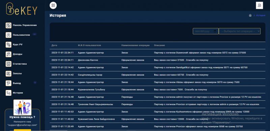Click the Тукенова Умит Бауыржанкызы name cell

tap(96, 104)
